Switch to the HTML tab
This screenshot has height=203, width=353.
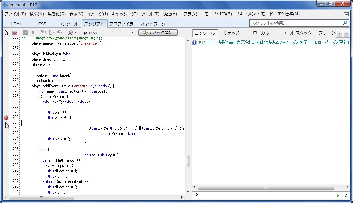click(16, 24)
